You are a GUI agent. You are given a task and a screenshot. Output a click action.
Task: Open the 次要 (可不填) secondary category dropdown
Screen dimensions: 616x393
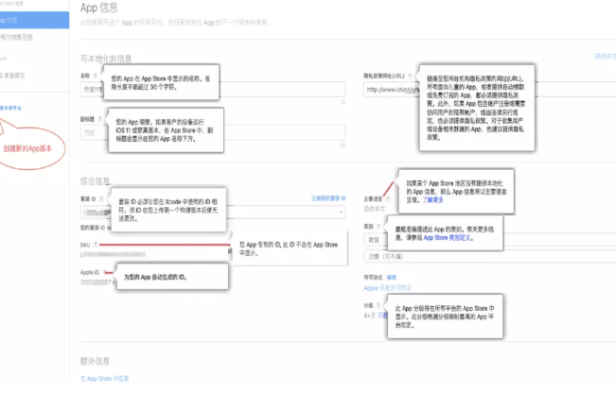tap(489, 257)
